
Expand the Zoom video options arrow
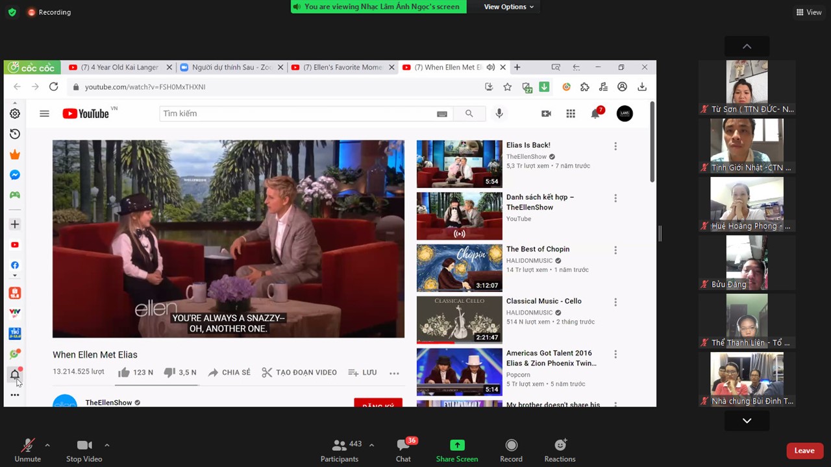tap(106, 445)
